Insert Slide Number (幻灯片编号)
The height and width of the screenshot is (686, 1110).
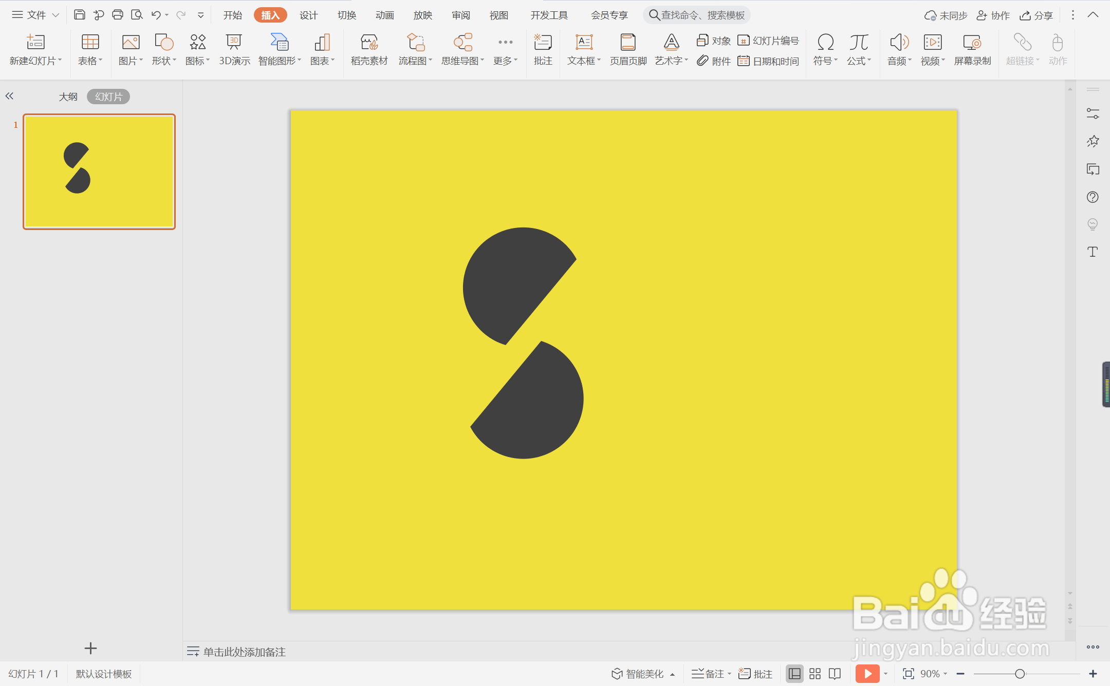click(768, 41)
